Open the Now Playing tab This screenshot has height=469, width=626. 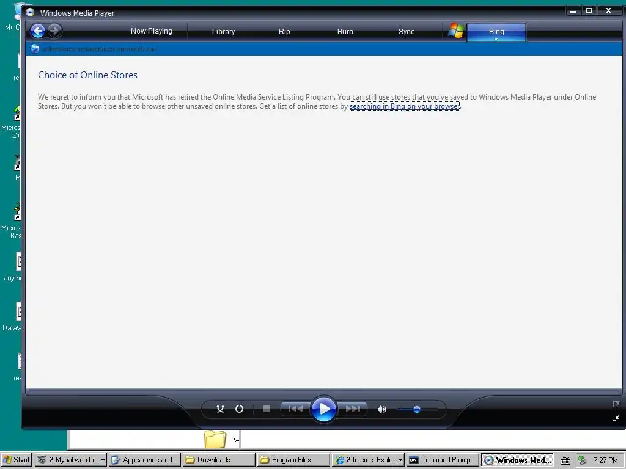click(152, 31)
